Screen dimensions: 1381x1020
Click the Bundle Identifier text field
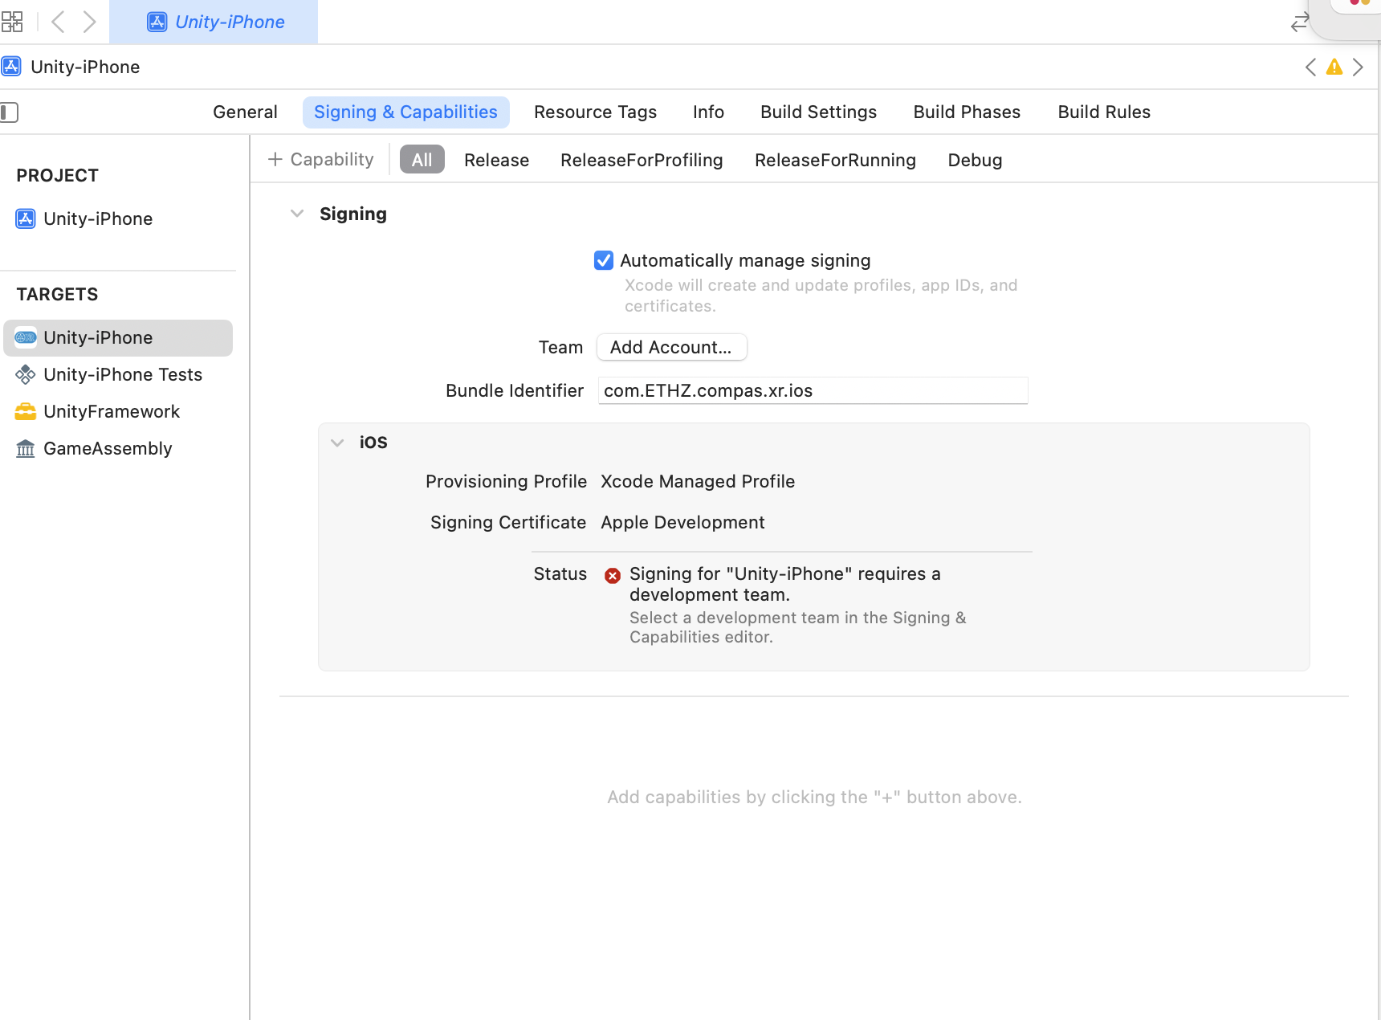click(x=813, y=390)
